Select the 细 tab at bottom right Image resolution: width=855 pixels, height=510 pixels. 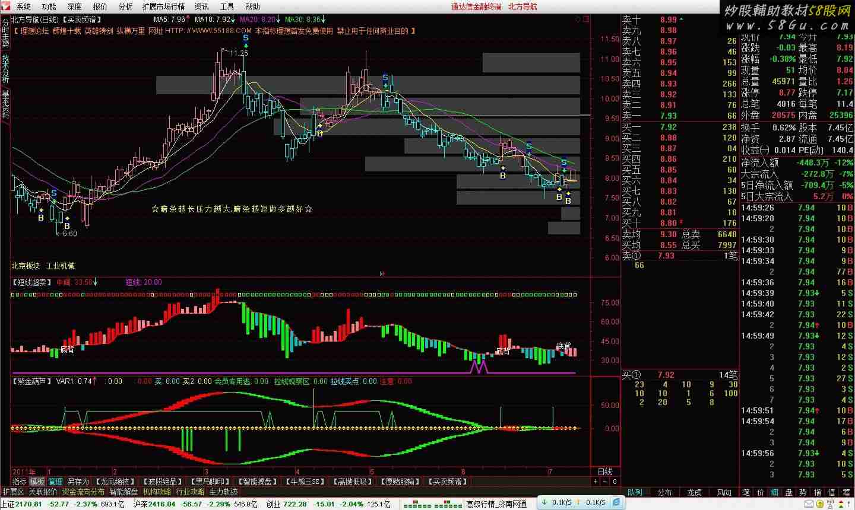point(775,492)
